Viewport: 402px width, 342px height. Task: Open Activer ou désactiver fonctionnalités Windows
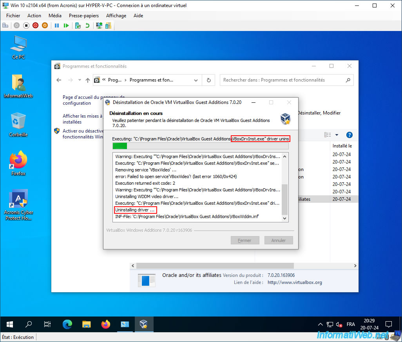click(x=83, y=134)
